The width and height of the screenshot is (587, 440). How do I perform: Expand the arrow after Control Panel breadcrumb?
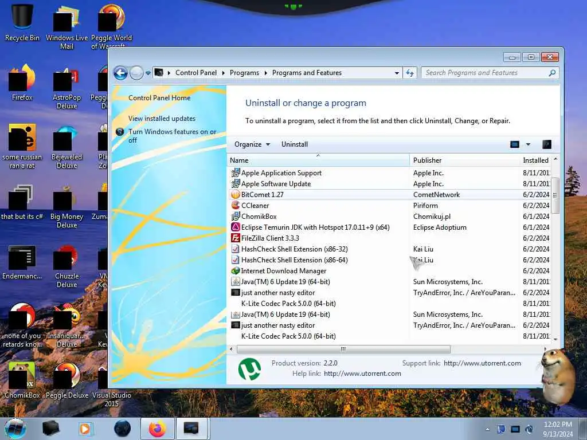tap(224, 73)
